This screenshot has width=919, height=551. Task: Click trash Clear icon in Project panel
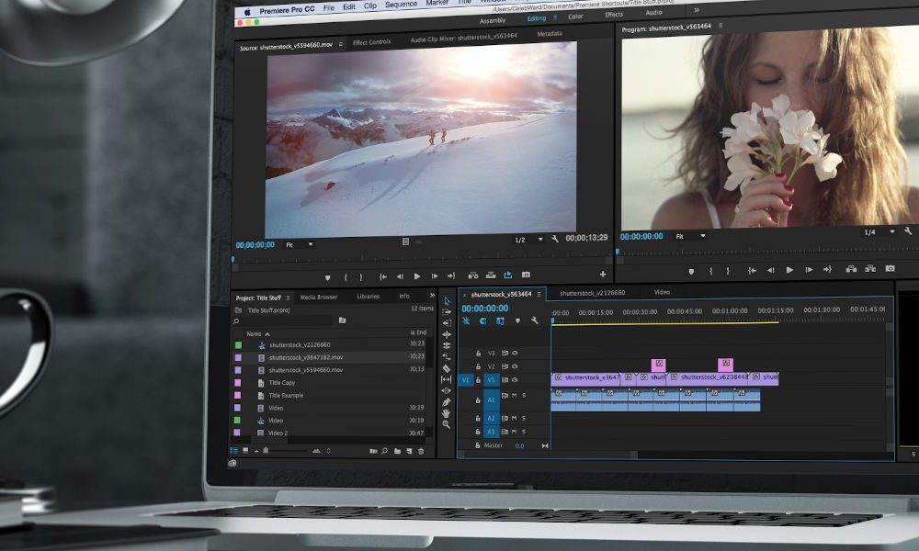tap(421, 451)
